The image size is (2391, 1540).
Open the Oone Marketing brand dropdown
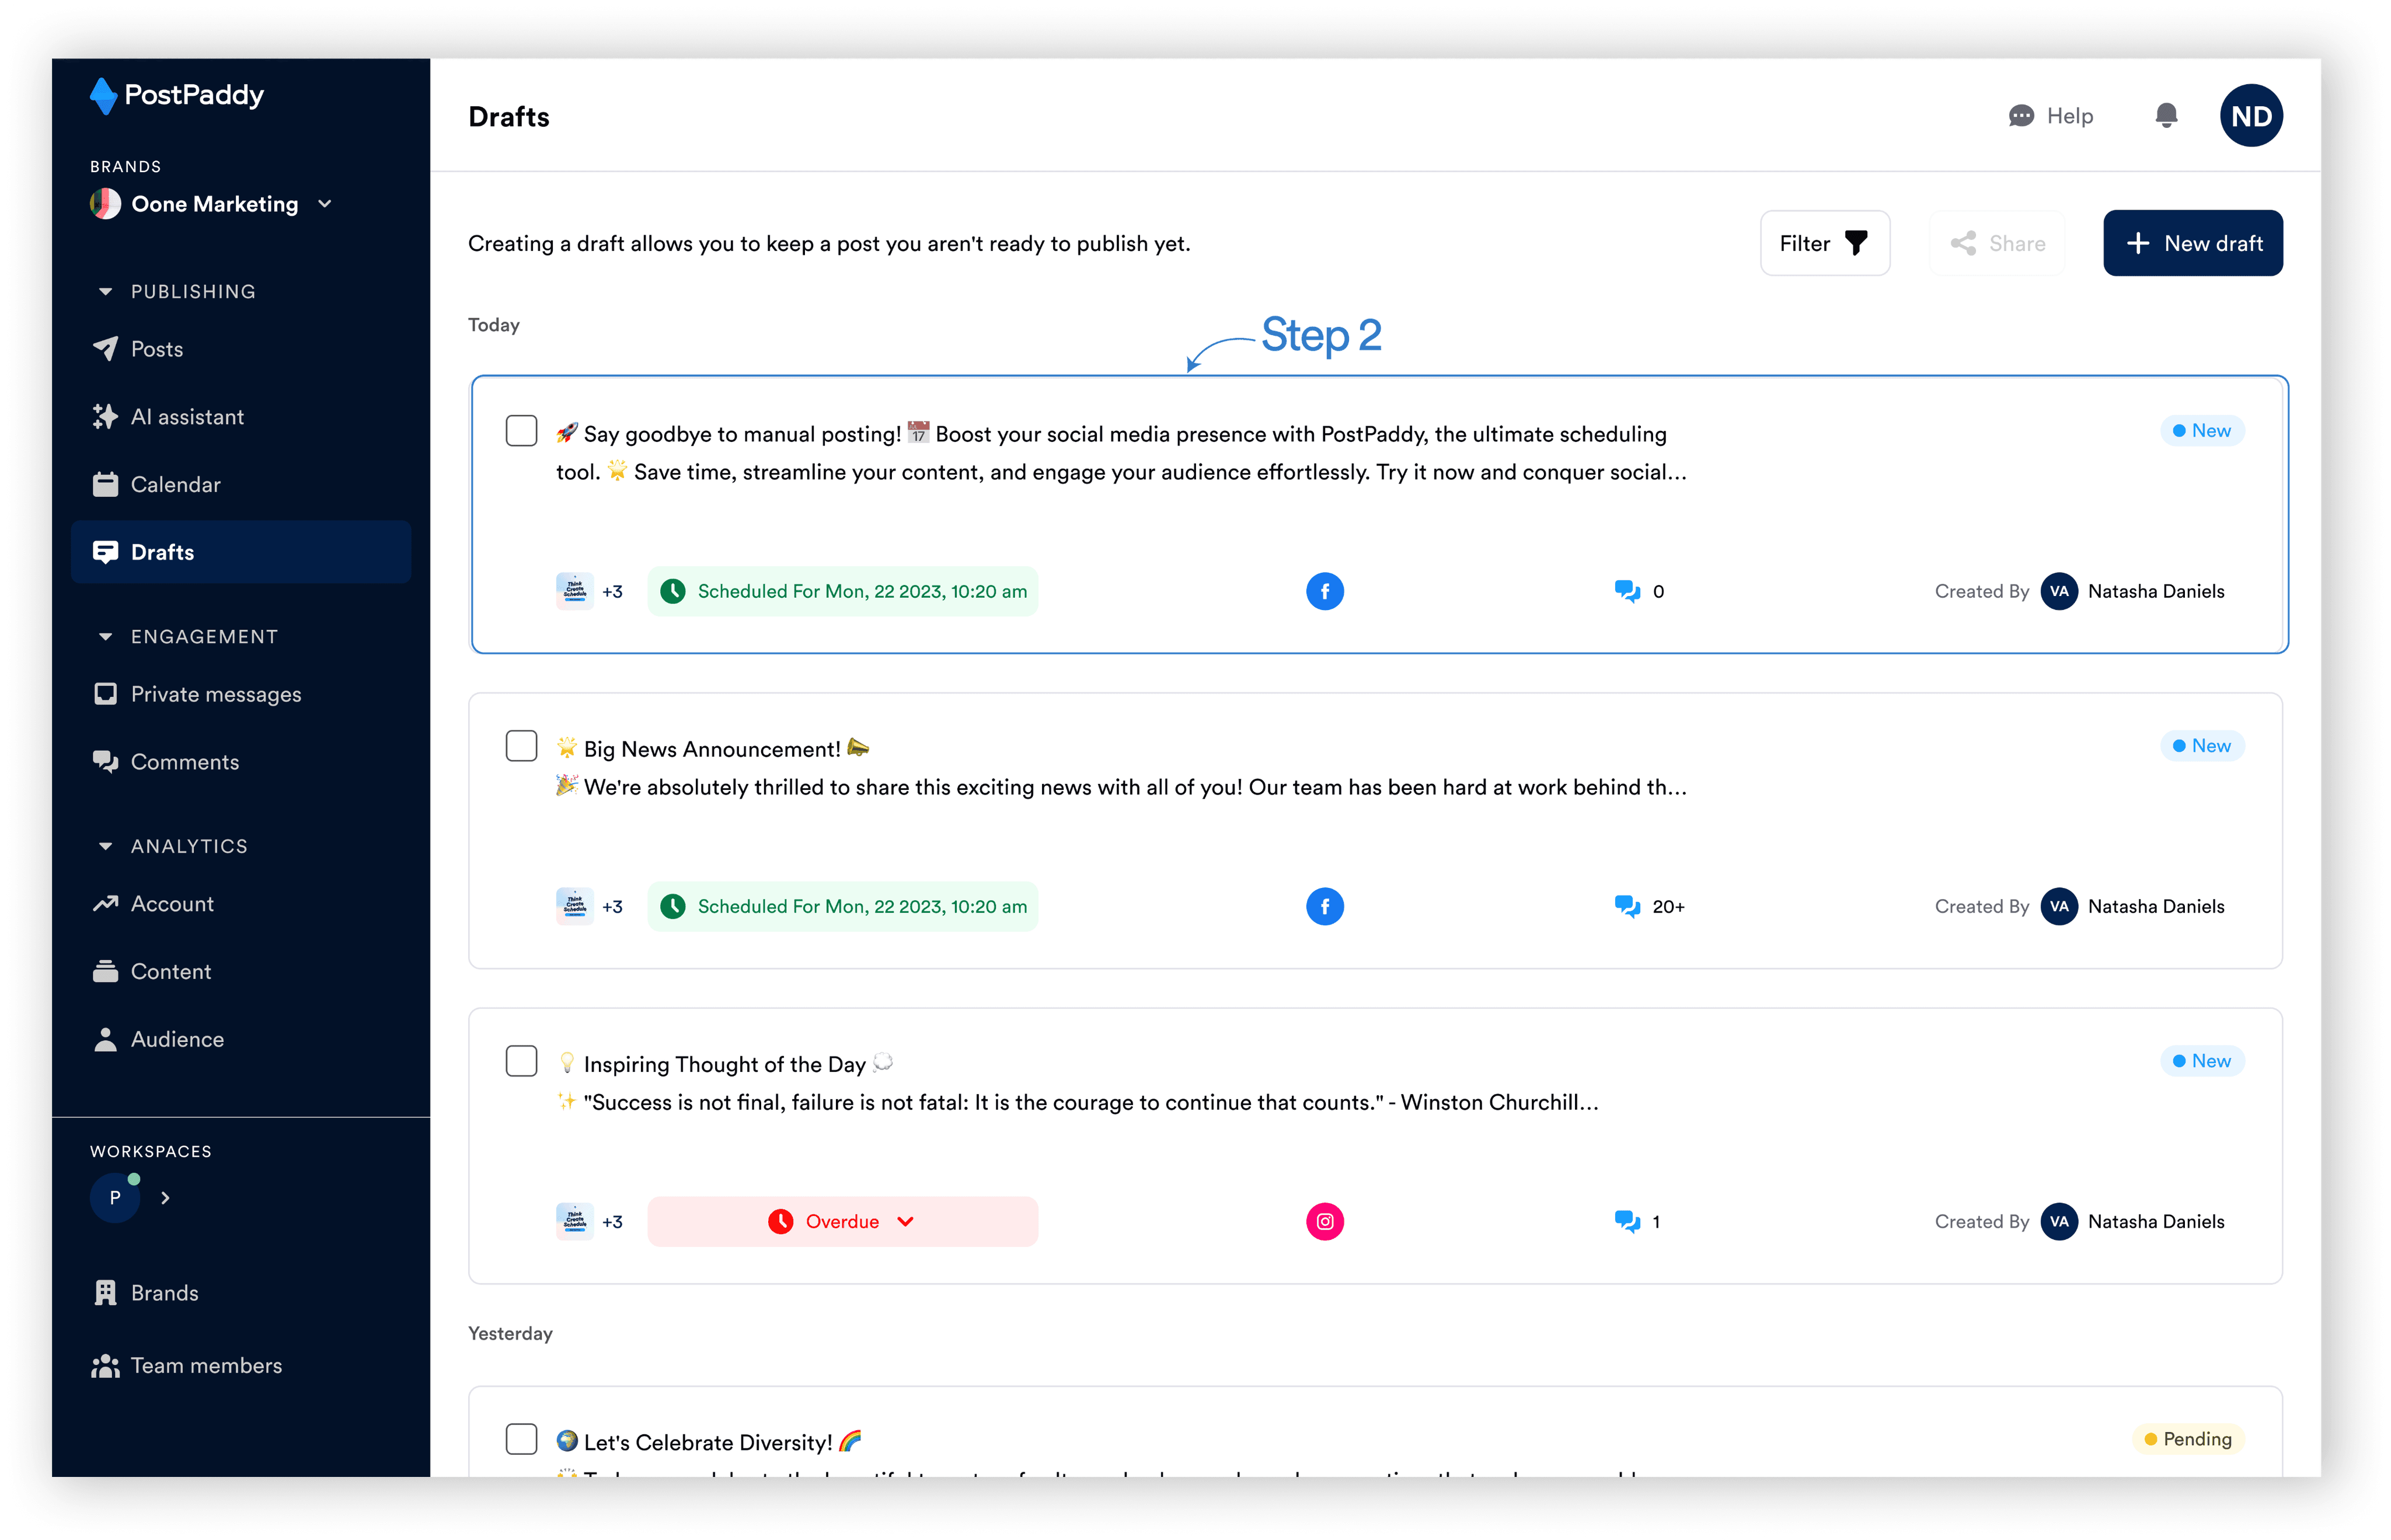coord(324,204)
